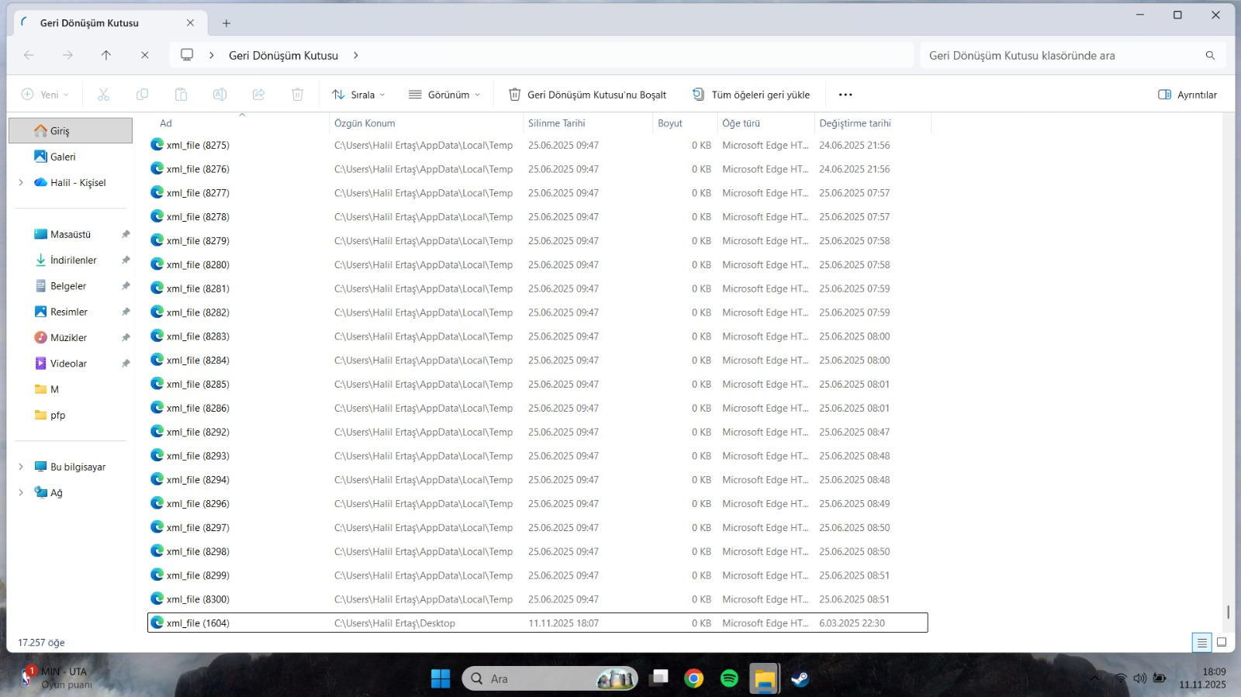The image size is (1241, 697).
Task: Open the Görünüm view dropdown
Action: (444, 95)
